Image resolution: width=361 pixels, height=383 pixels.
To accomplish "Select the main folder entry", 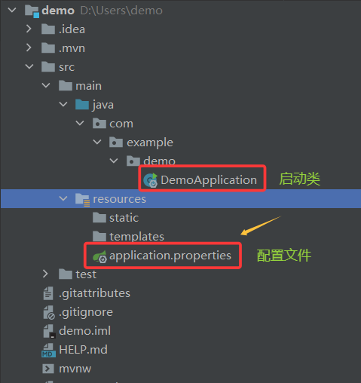I will pos(80,86).
